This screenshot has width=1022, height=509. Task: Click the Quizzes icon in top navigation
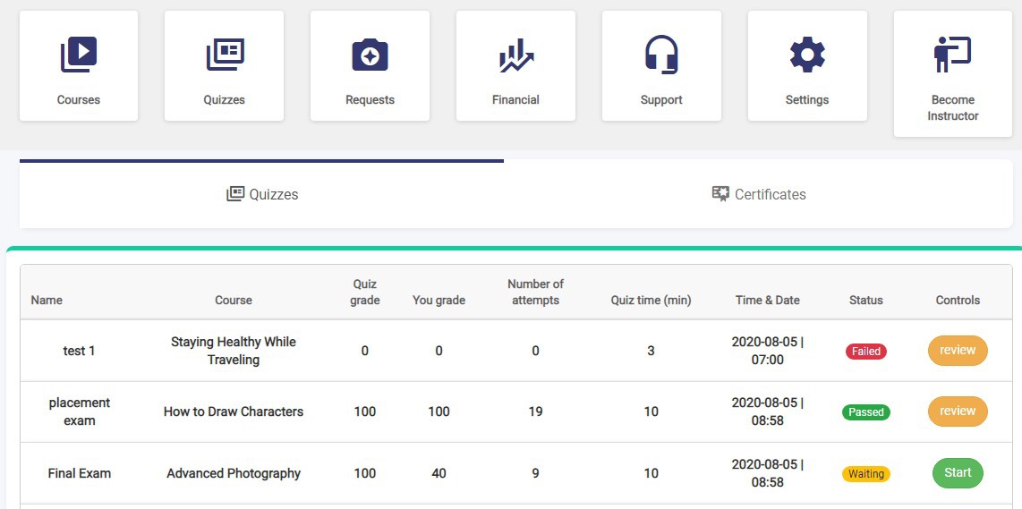(225, 55)
